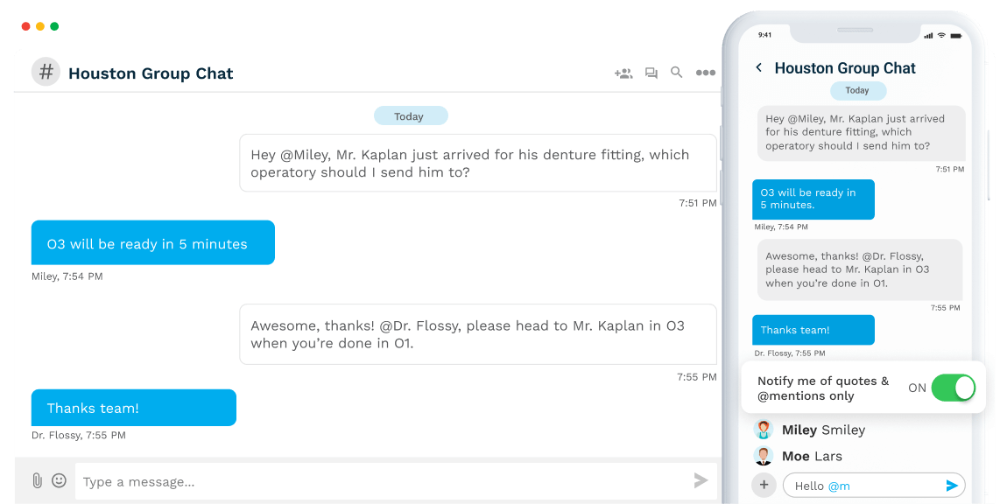
Task: Select Moe Lars from mention suggestions
Action: [799, 456]
